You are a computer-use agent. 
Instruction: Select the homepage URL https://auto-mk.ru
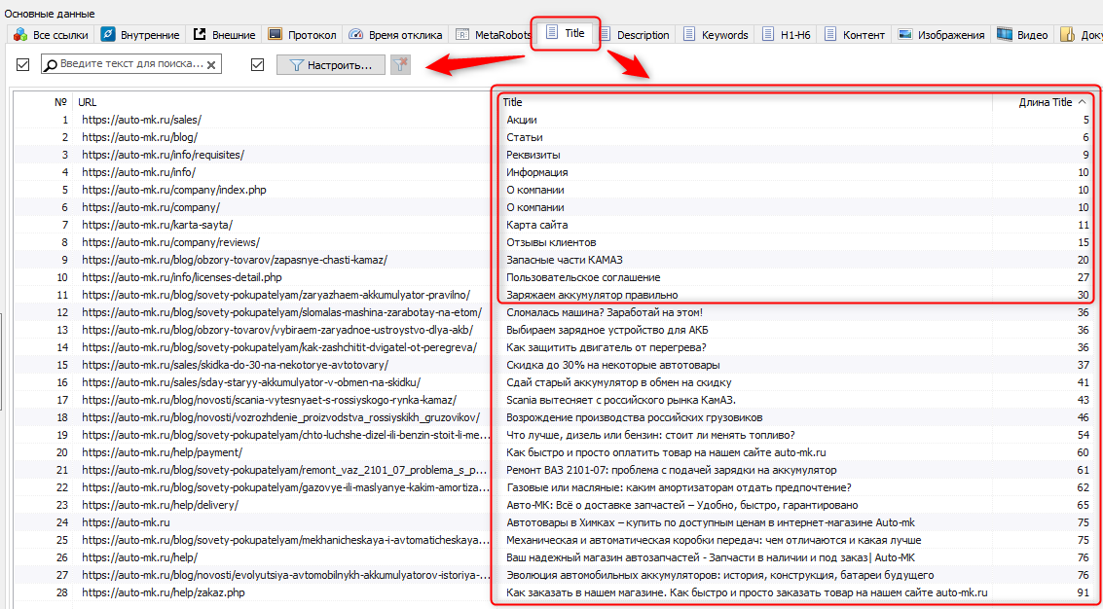pyautogui.click(x=126, y=522)
